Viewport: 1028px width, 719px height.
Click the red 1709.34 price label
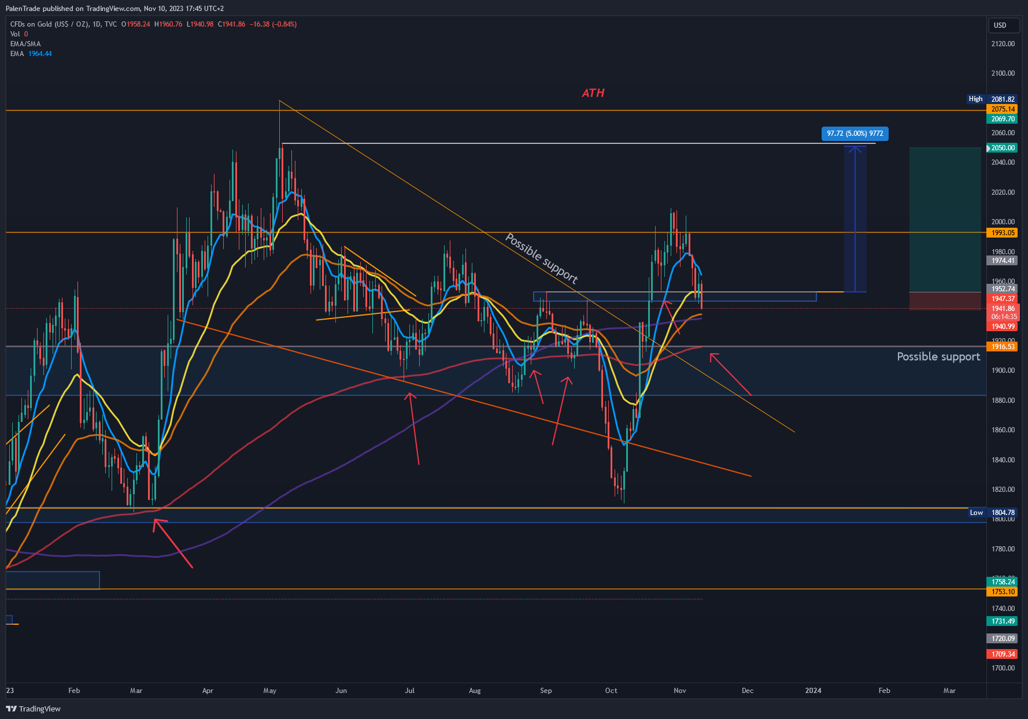click(1003, 654)
